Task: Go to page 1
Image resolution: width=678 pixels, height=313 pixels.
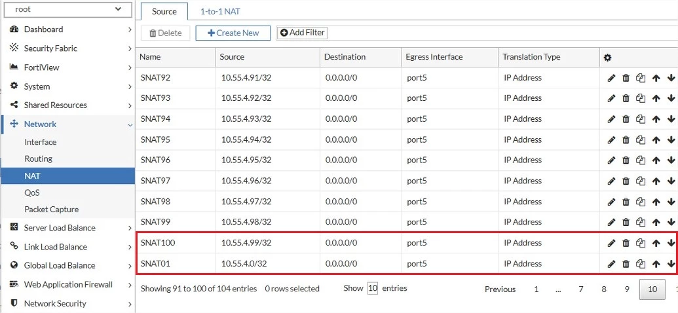Action: tap(536, 289)
